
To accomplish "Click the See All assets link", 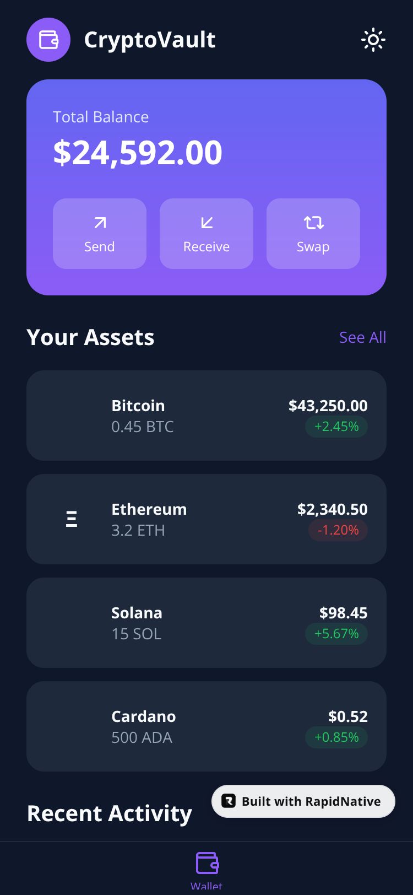I will point(362,337).
